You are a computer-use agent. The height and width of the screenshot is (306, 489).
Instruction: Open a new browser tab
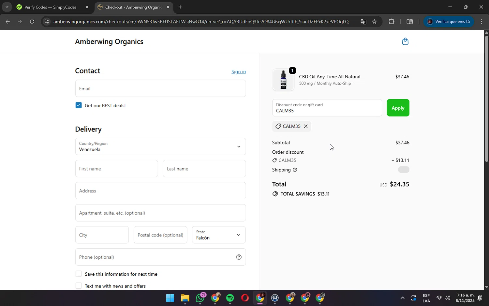(180, 7)
